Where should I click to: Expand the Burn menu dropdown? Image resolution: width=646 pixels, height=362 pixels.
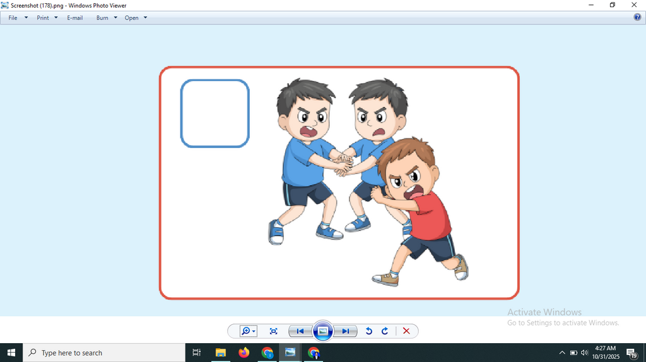click(107, 18)
